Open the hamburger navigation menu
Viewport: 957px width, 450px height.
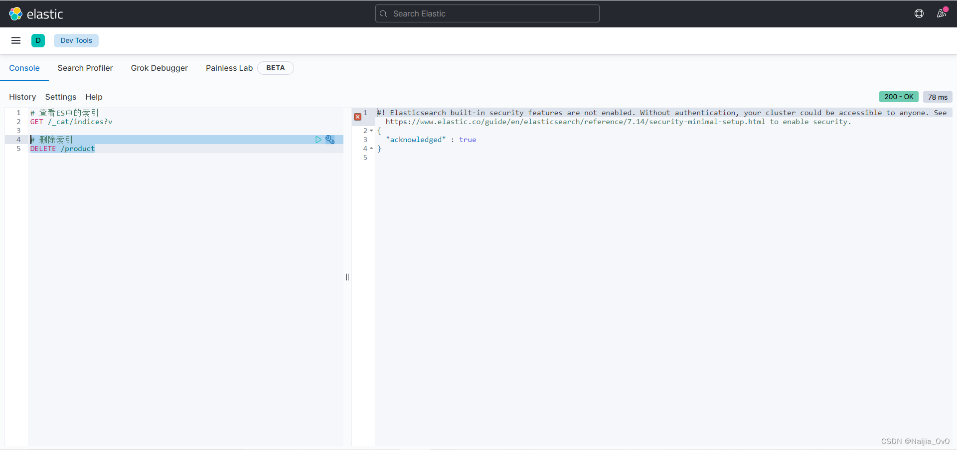(16, 40)
